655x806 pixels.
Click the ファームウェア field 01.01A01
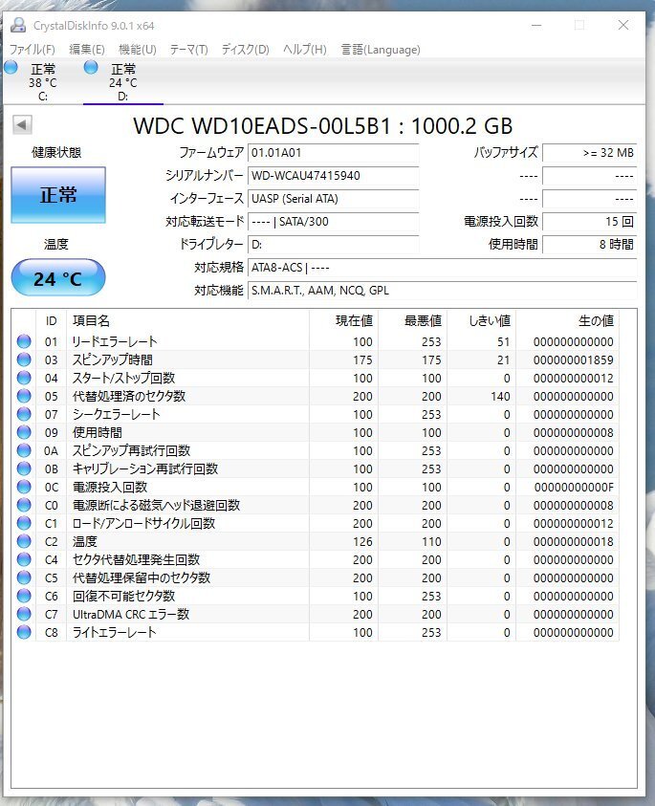click(x=333, y=153)
